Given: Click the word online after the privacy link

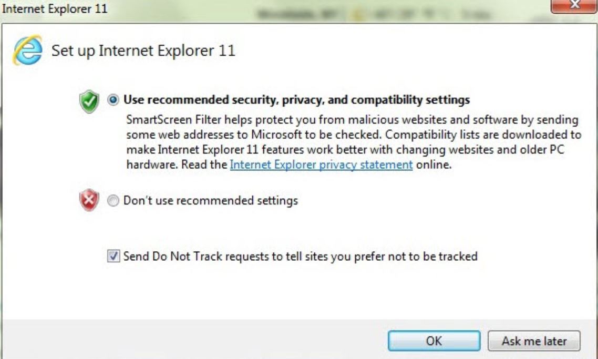Looking at the screenshot, I should (434, 165).
